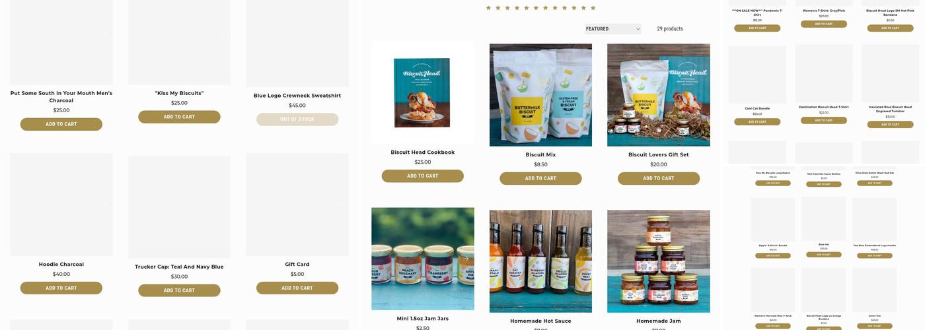Add Gift Card to cart
This screenshot has width=925, height=330.
coord(297,288)
